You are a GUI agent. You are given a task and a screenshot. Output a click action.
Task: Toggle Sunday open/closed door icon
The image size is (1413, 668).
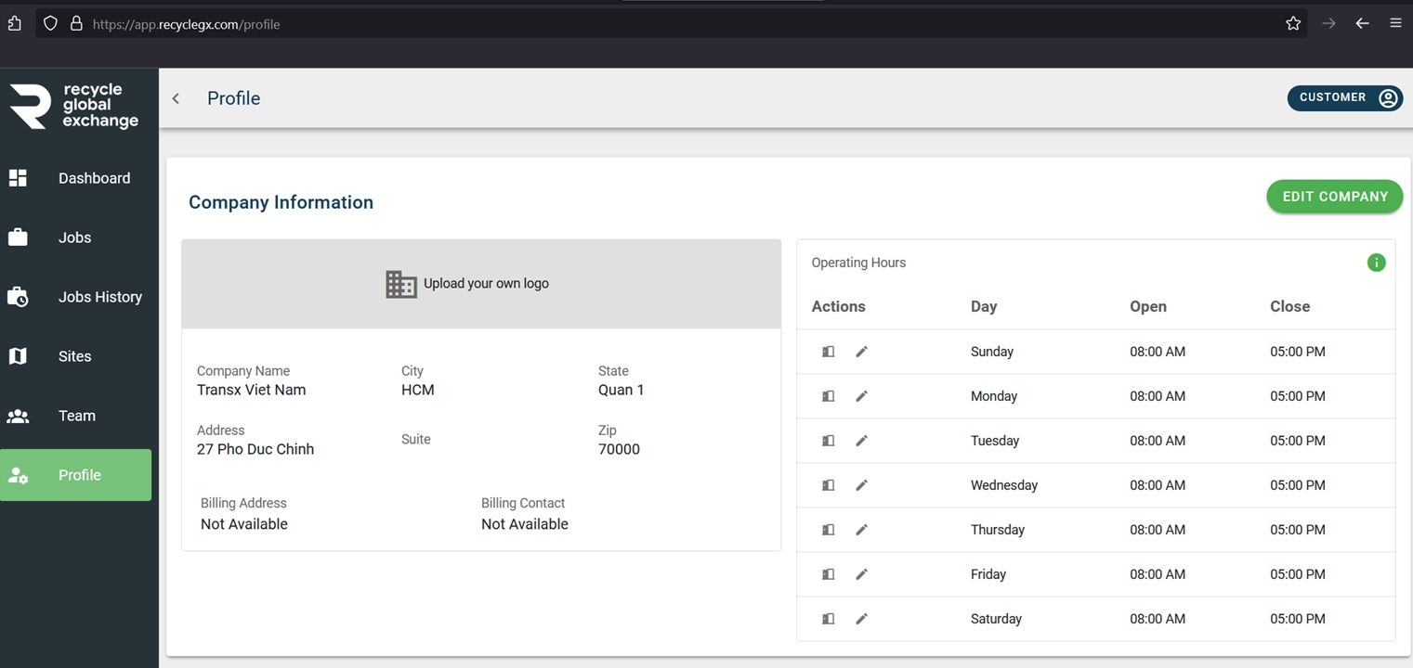[x=828, y=352]
